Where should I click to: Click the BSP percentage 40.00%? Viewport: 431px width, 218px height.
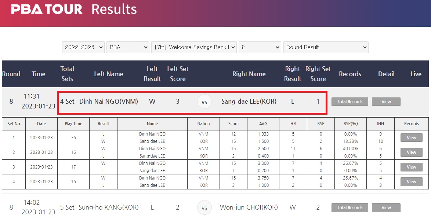coord(351,149)
